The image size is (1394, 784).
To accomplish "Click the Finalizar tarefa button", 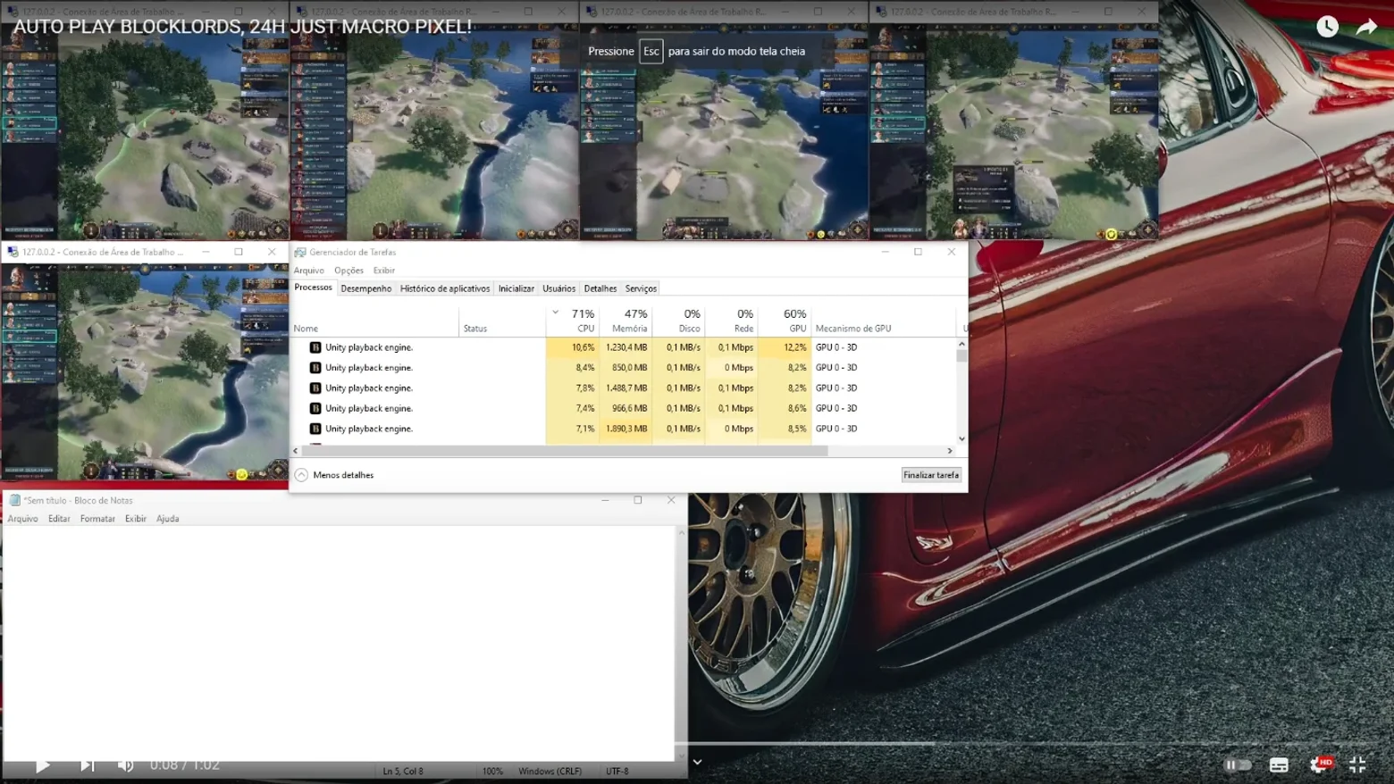I will click(x=931, y=475).
